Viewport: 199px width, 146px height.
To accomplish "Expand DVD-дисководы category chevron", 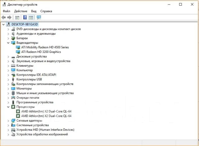I will coord(8,29).
